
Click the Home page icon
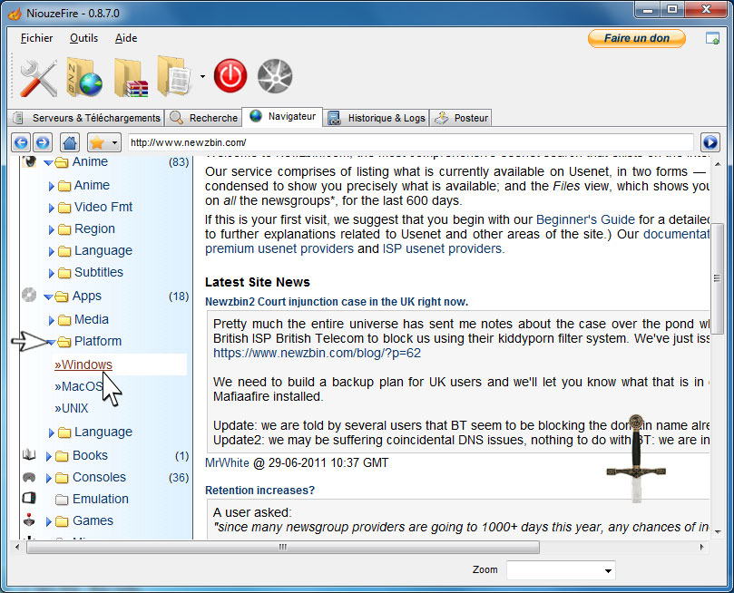click(x=70, y=142)
